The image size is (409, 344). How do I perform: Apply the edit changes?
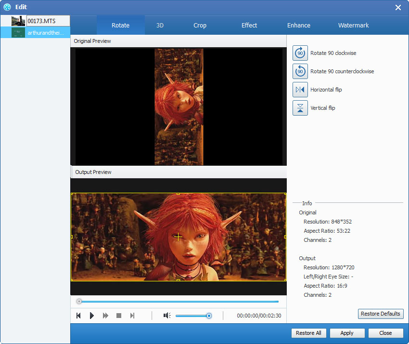point(347,333)
